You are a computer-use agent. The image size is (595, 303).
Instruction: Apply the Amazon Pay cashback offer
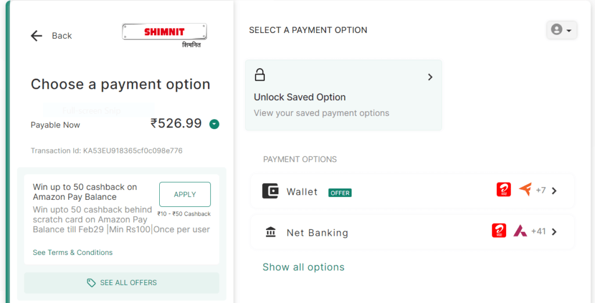point(185,195)
